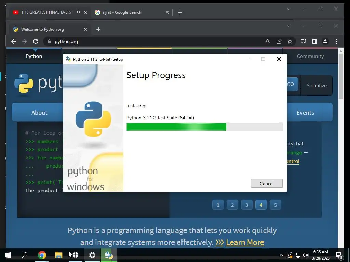Open the 6:36 AM clock calendar
Viewport: 350px width, 262px height.
click(321, 255)
